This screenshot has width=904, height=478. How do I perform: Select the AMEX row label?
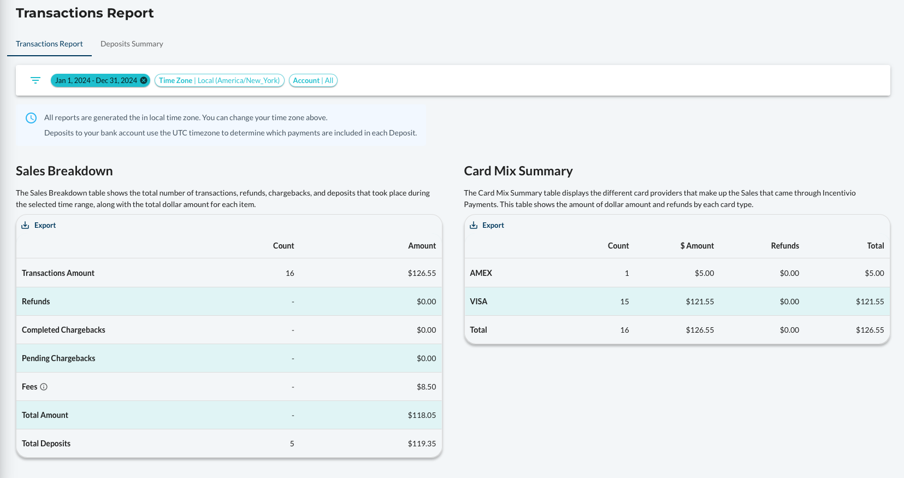point(481,273)
